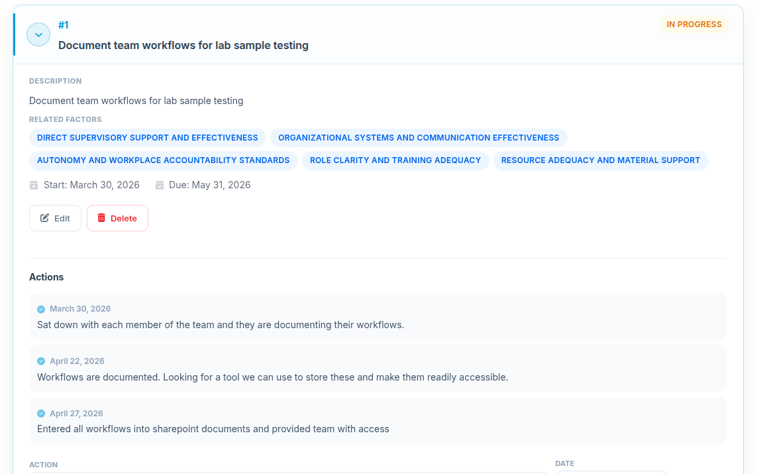
Task: Click the ACTION field label
Action: (x=44, y=465)
